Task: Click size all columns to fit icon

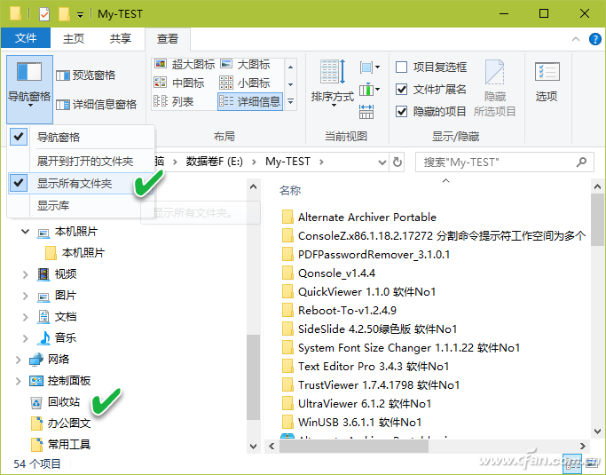Action: coord(366,112)
